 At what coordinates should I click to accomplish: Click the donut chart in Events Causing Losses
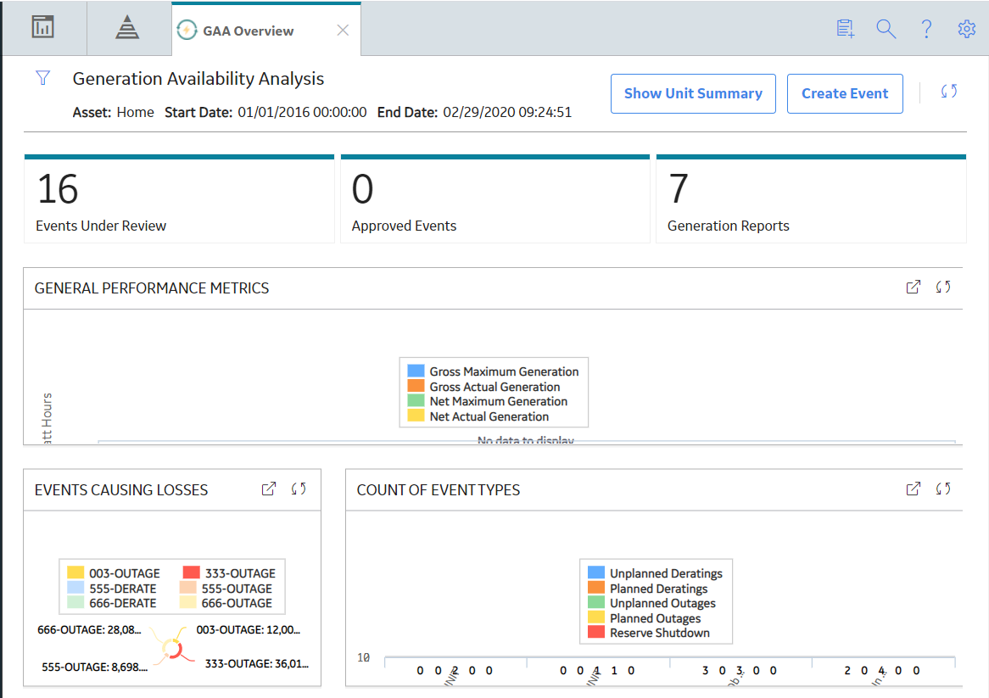pyautogui.click(x=172, y=648)
